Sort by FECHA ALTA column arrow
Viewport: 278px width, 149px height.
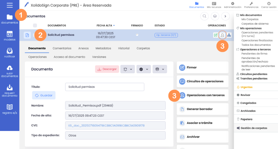point(114,25)
